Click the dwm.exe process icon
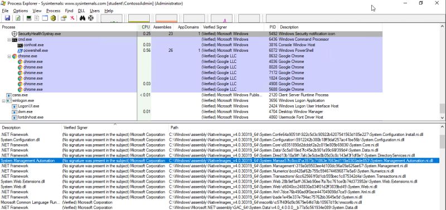446x210 pixels. [14, 111]
